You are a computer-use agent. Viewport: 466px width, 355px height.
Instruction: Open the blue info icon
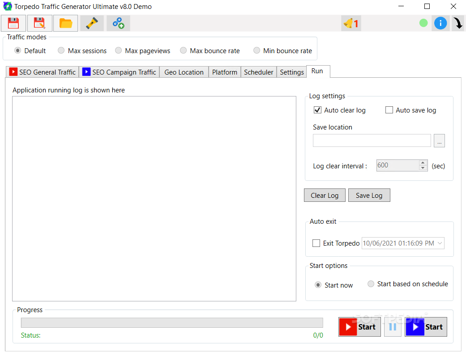point(440,23)
